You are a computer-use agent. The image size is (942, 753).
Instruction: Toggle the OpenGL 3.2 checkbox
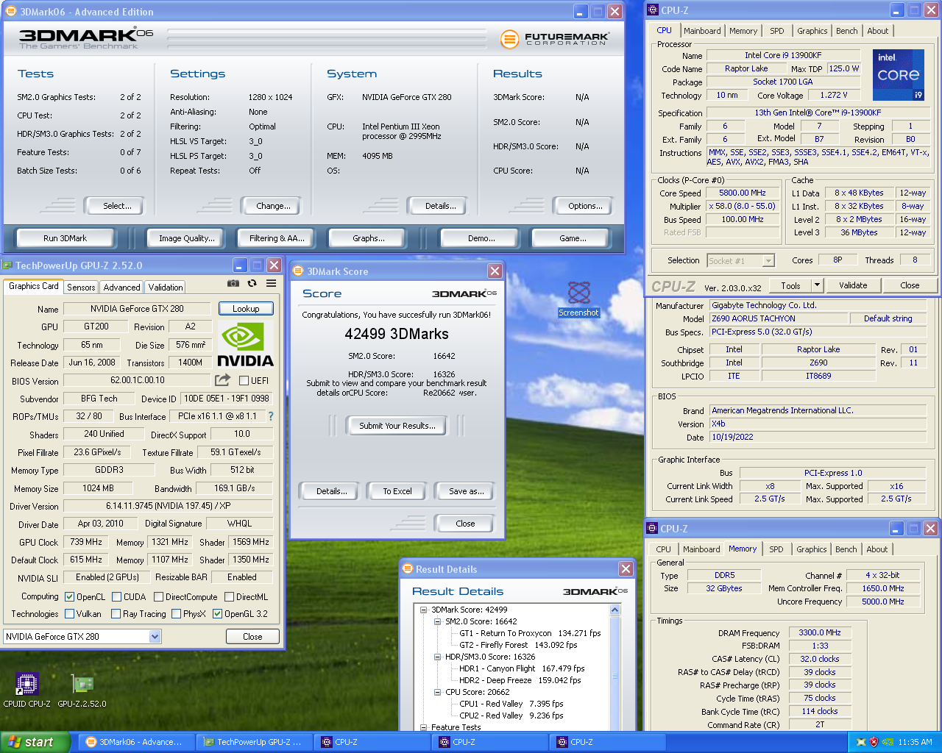[x=217, y=614]
